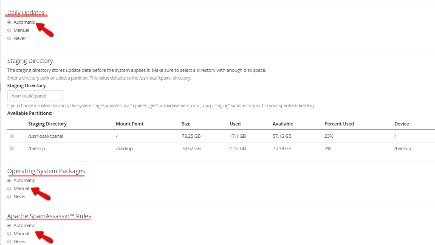Click the Available Partitions label

click(x=30, y=113)
